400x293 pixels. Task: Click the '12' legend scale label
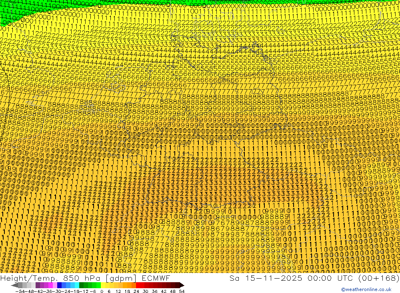point(118,291)
